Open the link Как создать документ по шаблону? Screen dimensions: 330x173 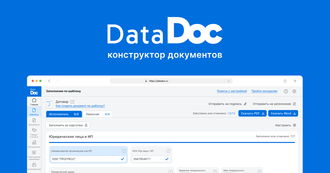pyautogui.click(x=80, y=106)
